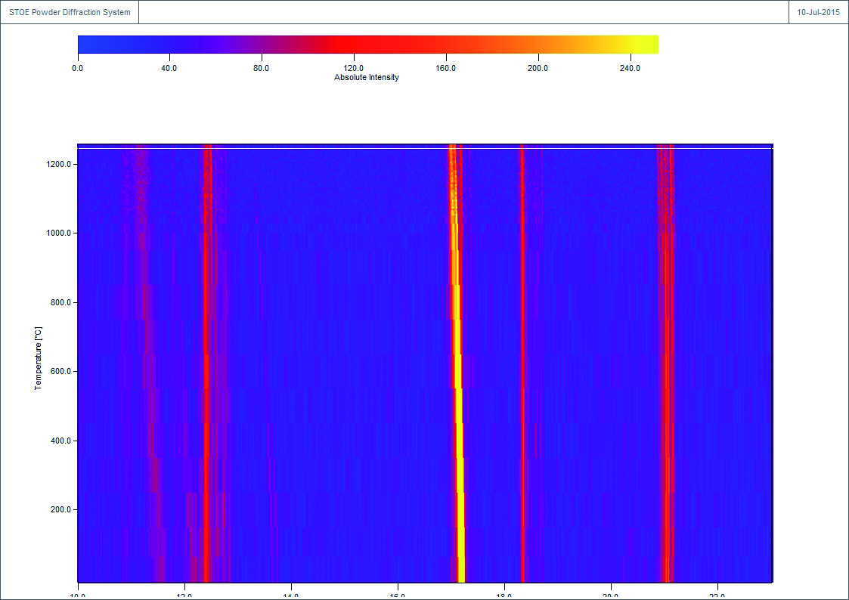Click the Absolute Intensity caption
849x600 pixels.
(367, 77)
